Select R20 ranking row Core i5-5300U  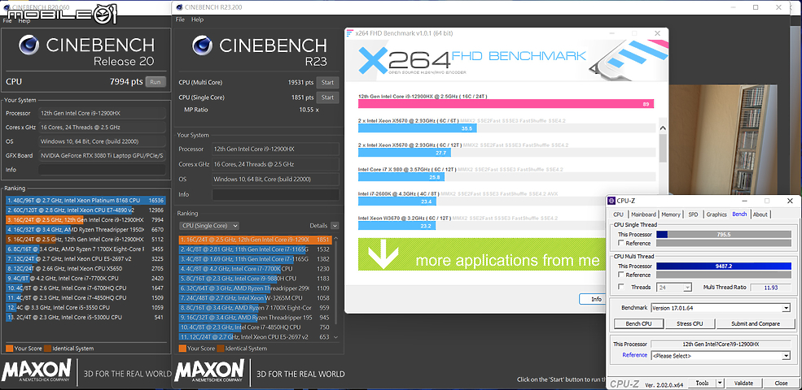pyautogui.click(x=85, y=317)
